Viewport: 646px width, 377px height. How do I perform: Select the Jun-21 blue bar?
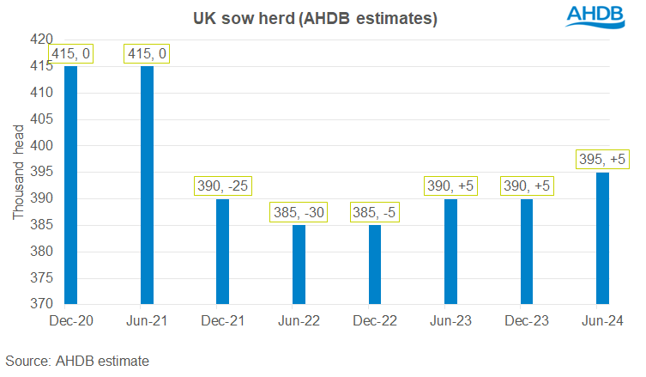tap(147, 185)
